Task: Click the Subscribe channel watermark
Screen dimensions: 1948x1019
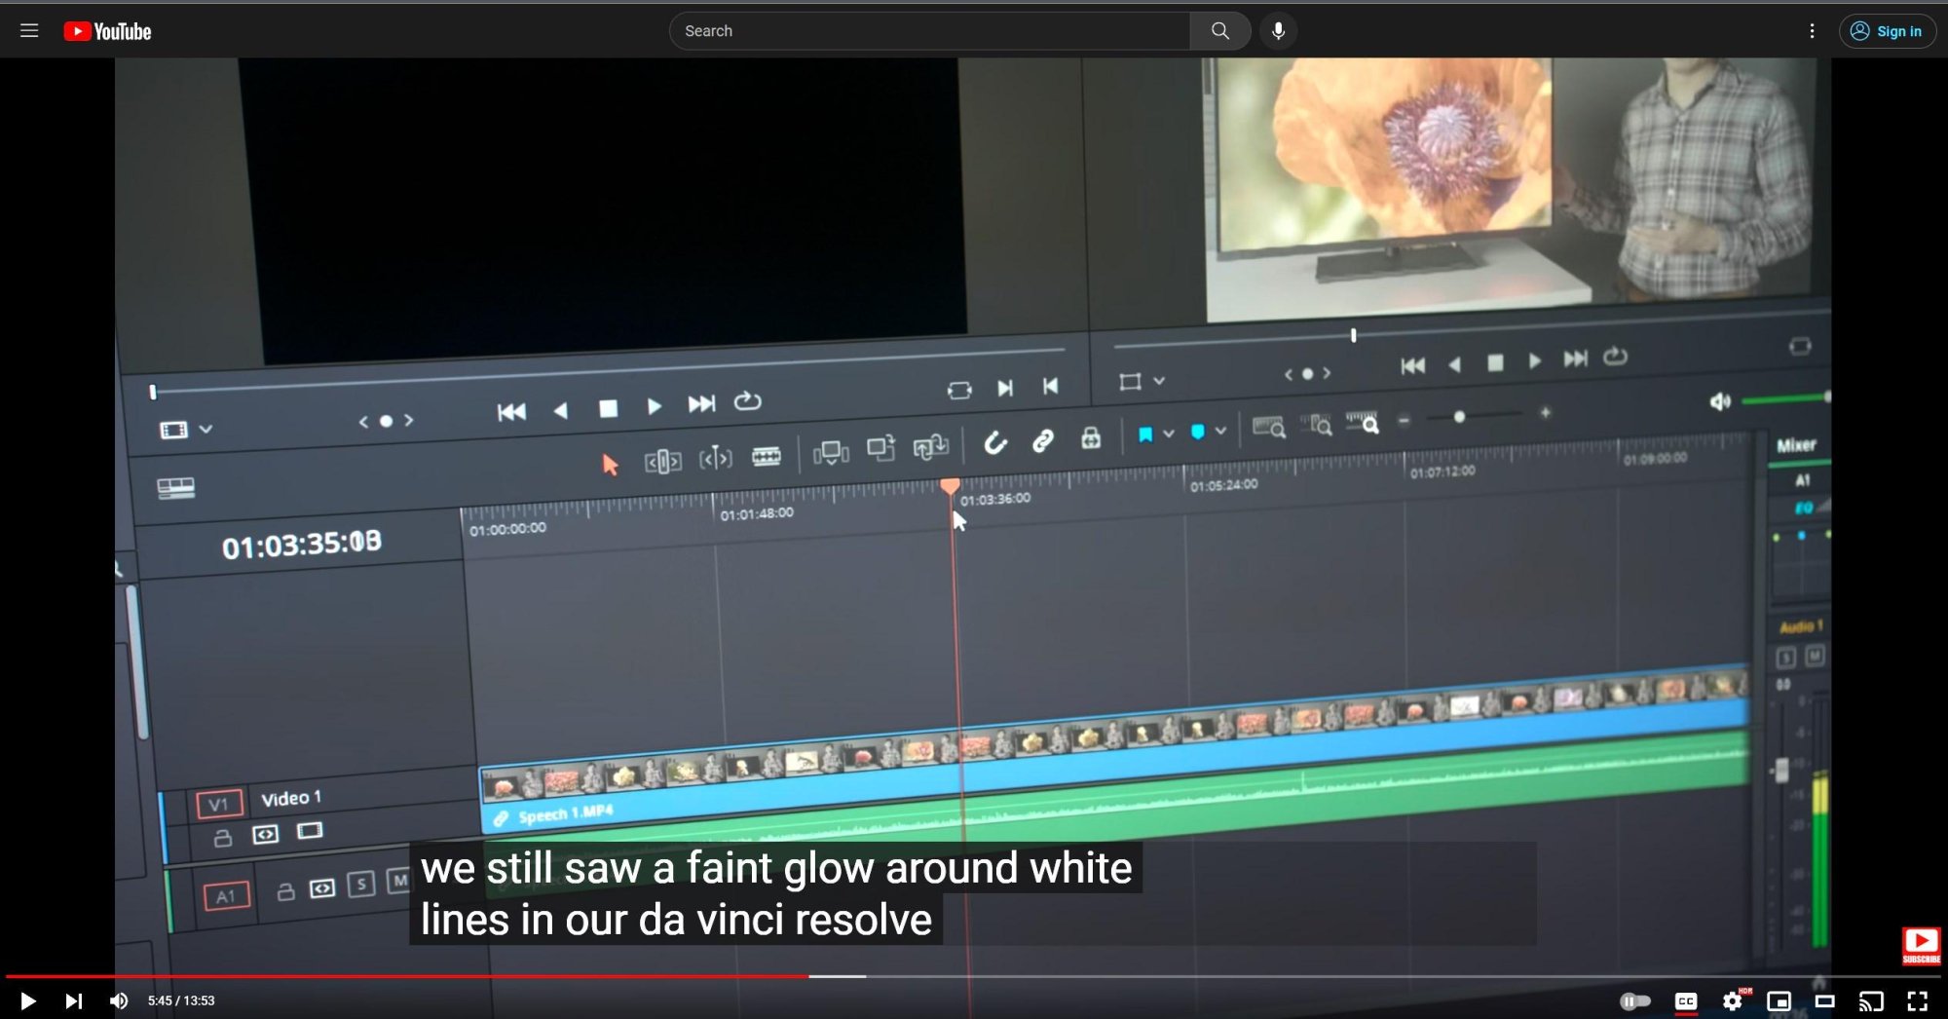Action: click(x=1921, y=945)
